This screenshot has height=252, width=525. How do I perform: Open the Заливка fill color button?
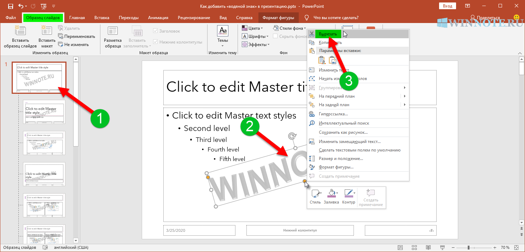coord(331,197)
